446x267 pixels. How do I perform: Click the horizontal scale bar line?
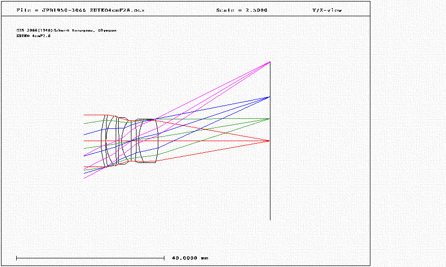[90, 258]
